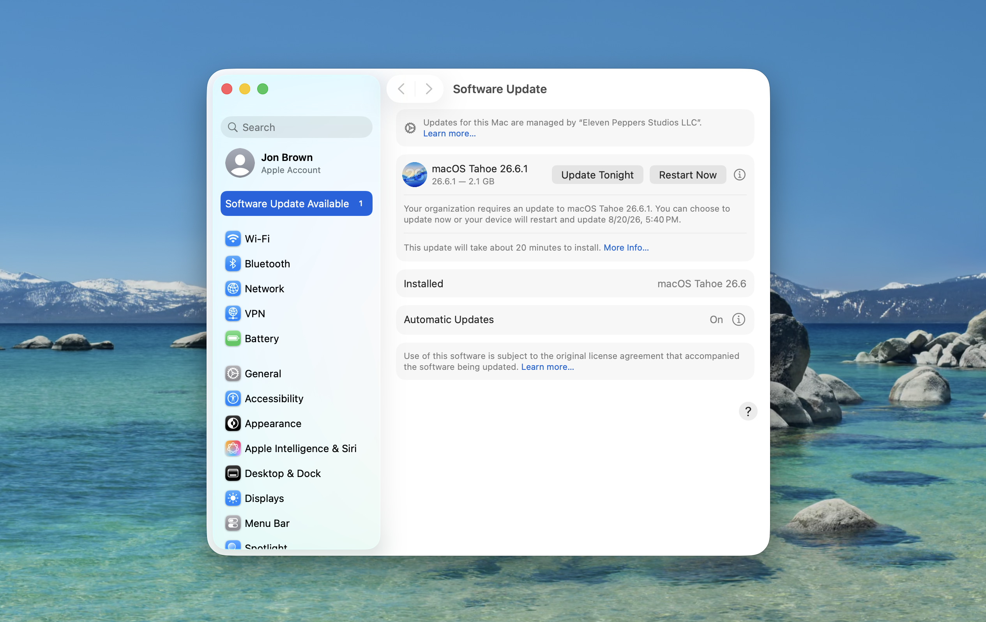Open the VPN icon

(233, 314)
